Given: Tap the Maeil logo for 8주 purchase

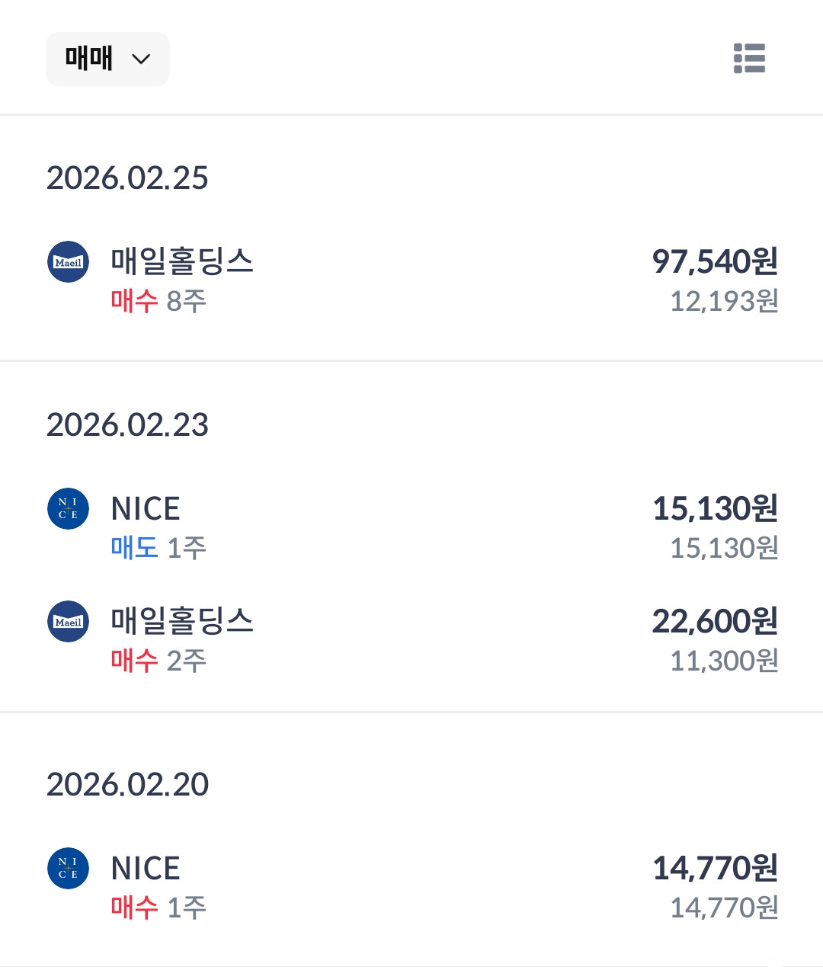Looking at the screenshot, I should point(69,262).
